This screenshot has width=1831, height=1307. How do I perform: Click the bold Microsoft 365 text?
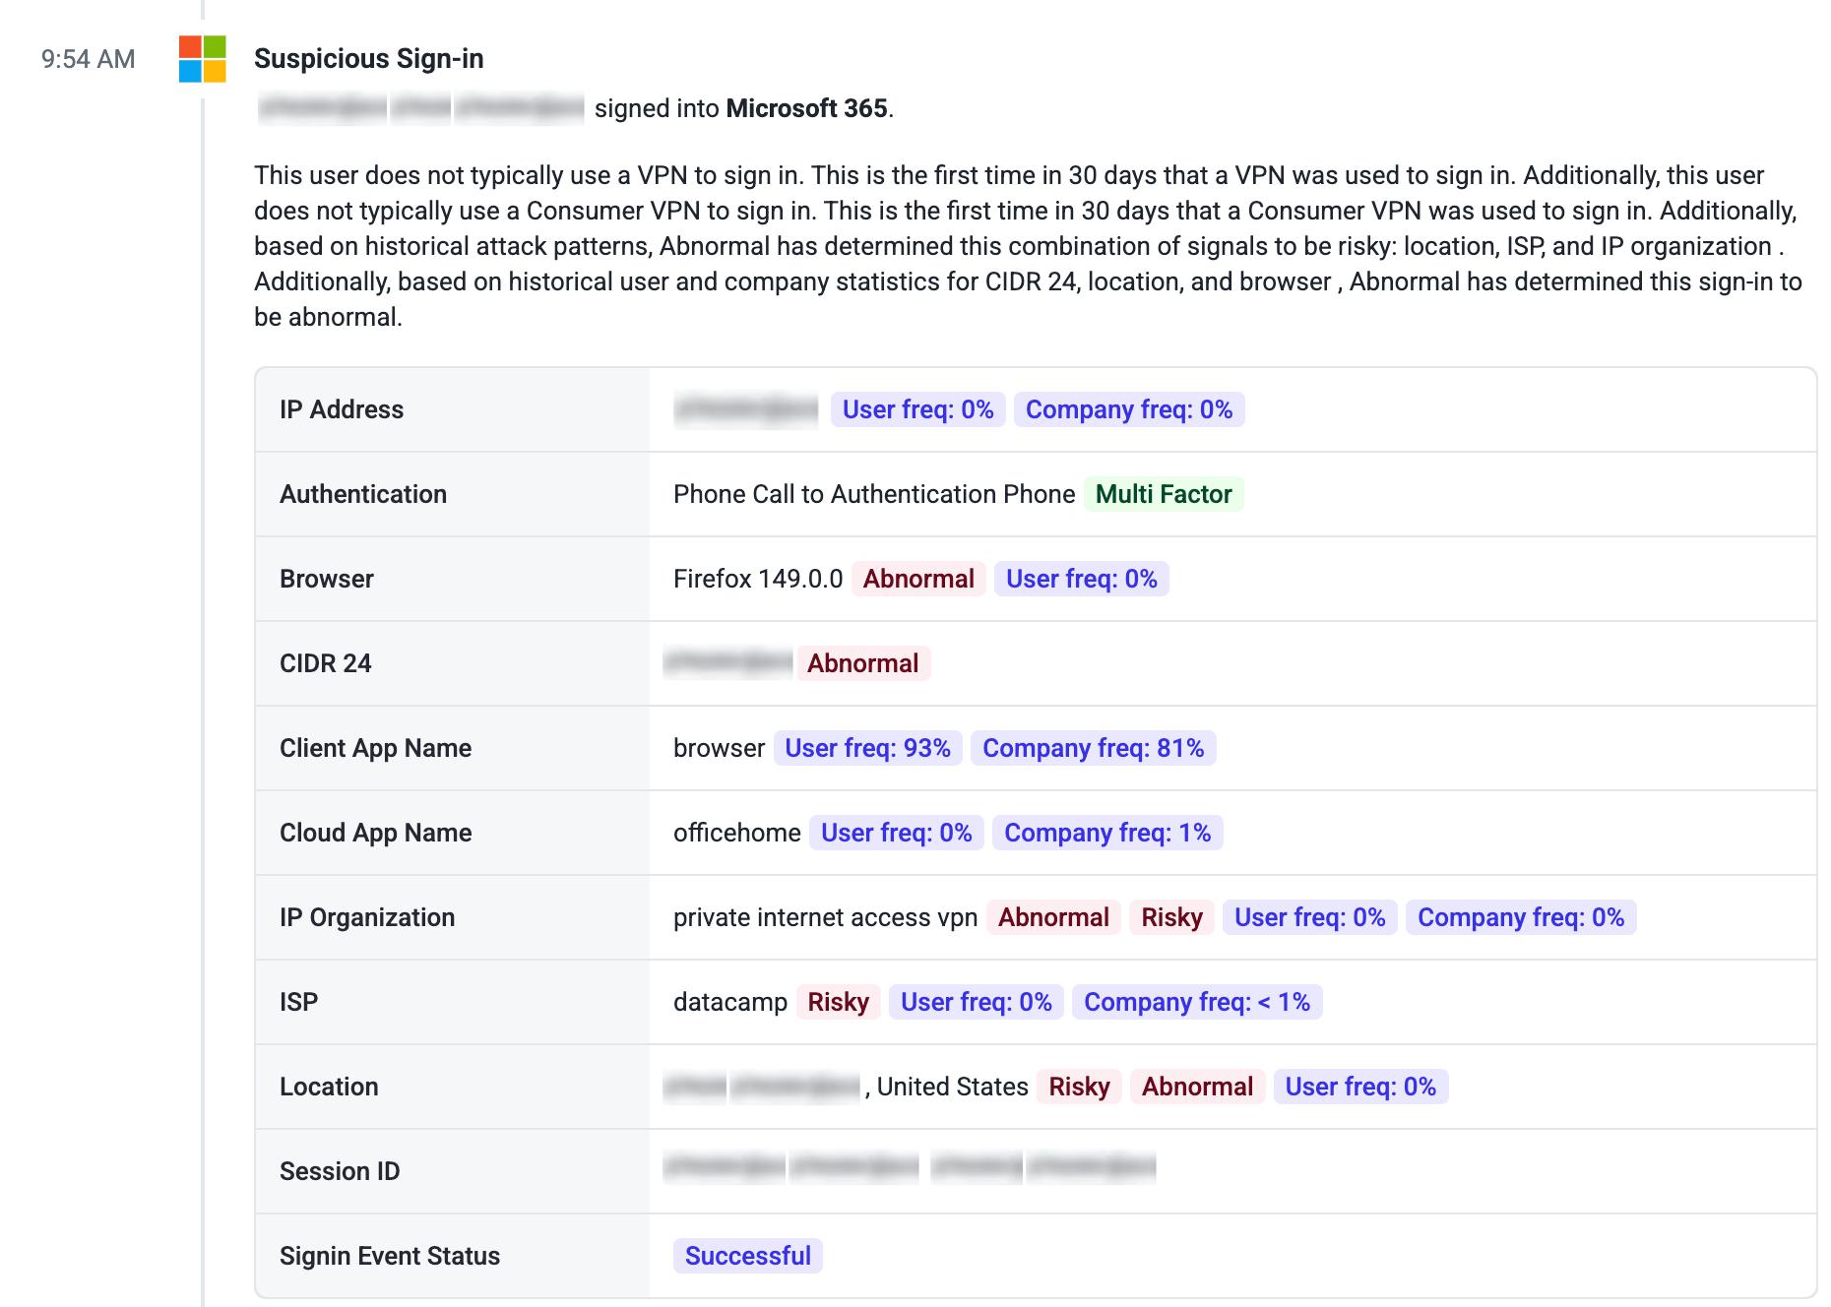tap(807, 108)
